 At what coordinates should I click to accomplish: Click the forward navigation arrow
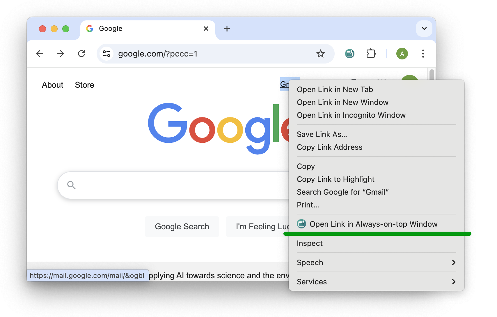pos(61,54)
